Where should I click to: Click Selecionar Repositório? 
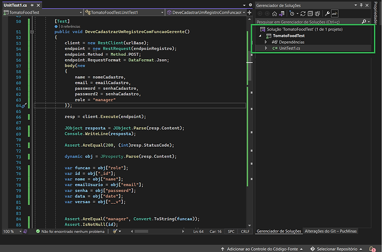[337, 249]
